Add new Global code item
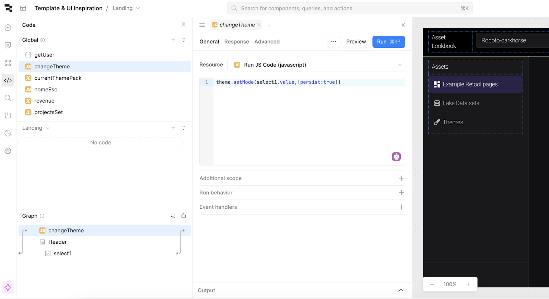Screen dimensions: 549x299 pyautogui.click(x=173, y=40)
